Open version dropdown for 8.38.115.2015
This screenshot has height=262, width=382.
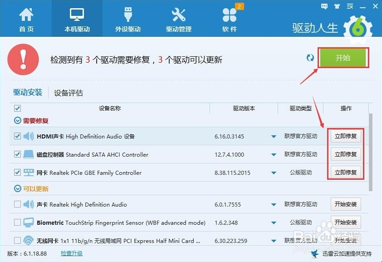(274, 173)
